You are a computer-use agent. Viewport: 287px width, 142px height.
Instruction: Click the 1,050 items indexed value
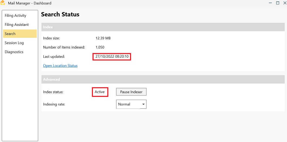[x=100, y=47]
